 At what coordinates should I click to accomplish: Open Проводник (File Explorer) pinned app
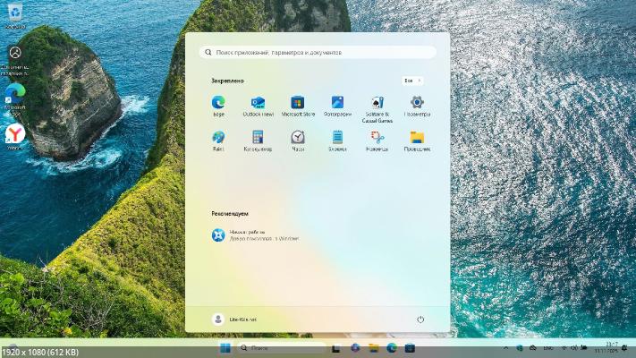(x=417, y=139)
